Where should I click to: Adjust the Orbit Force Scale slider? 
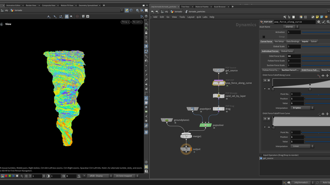point(315,56)
